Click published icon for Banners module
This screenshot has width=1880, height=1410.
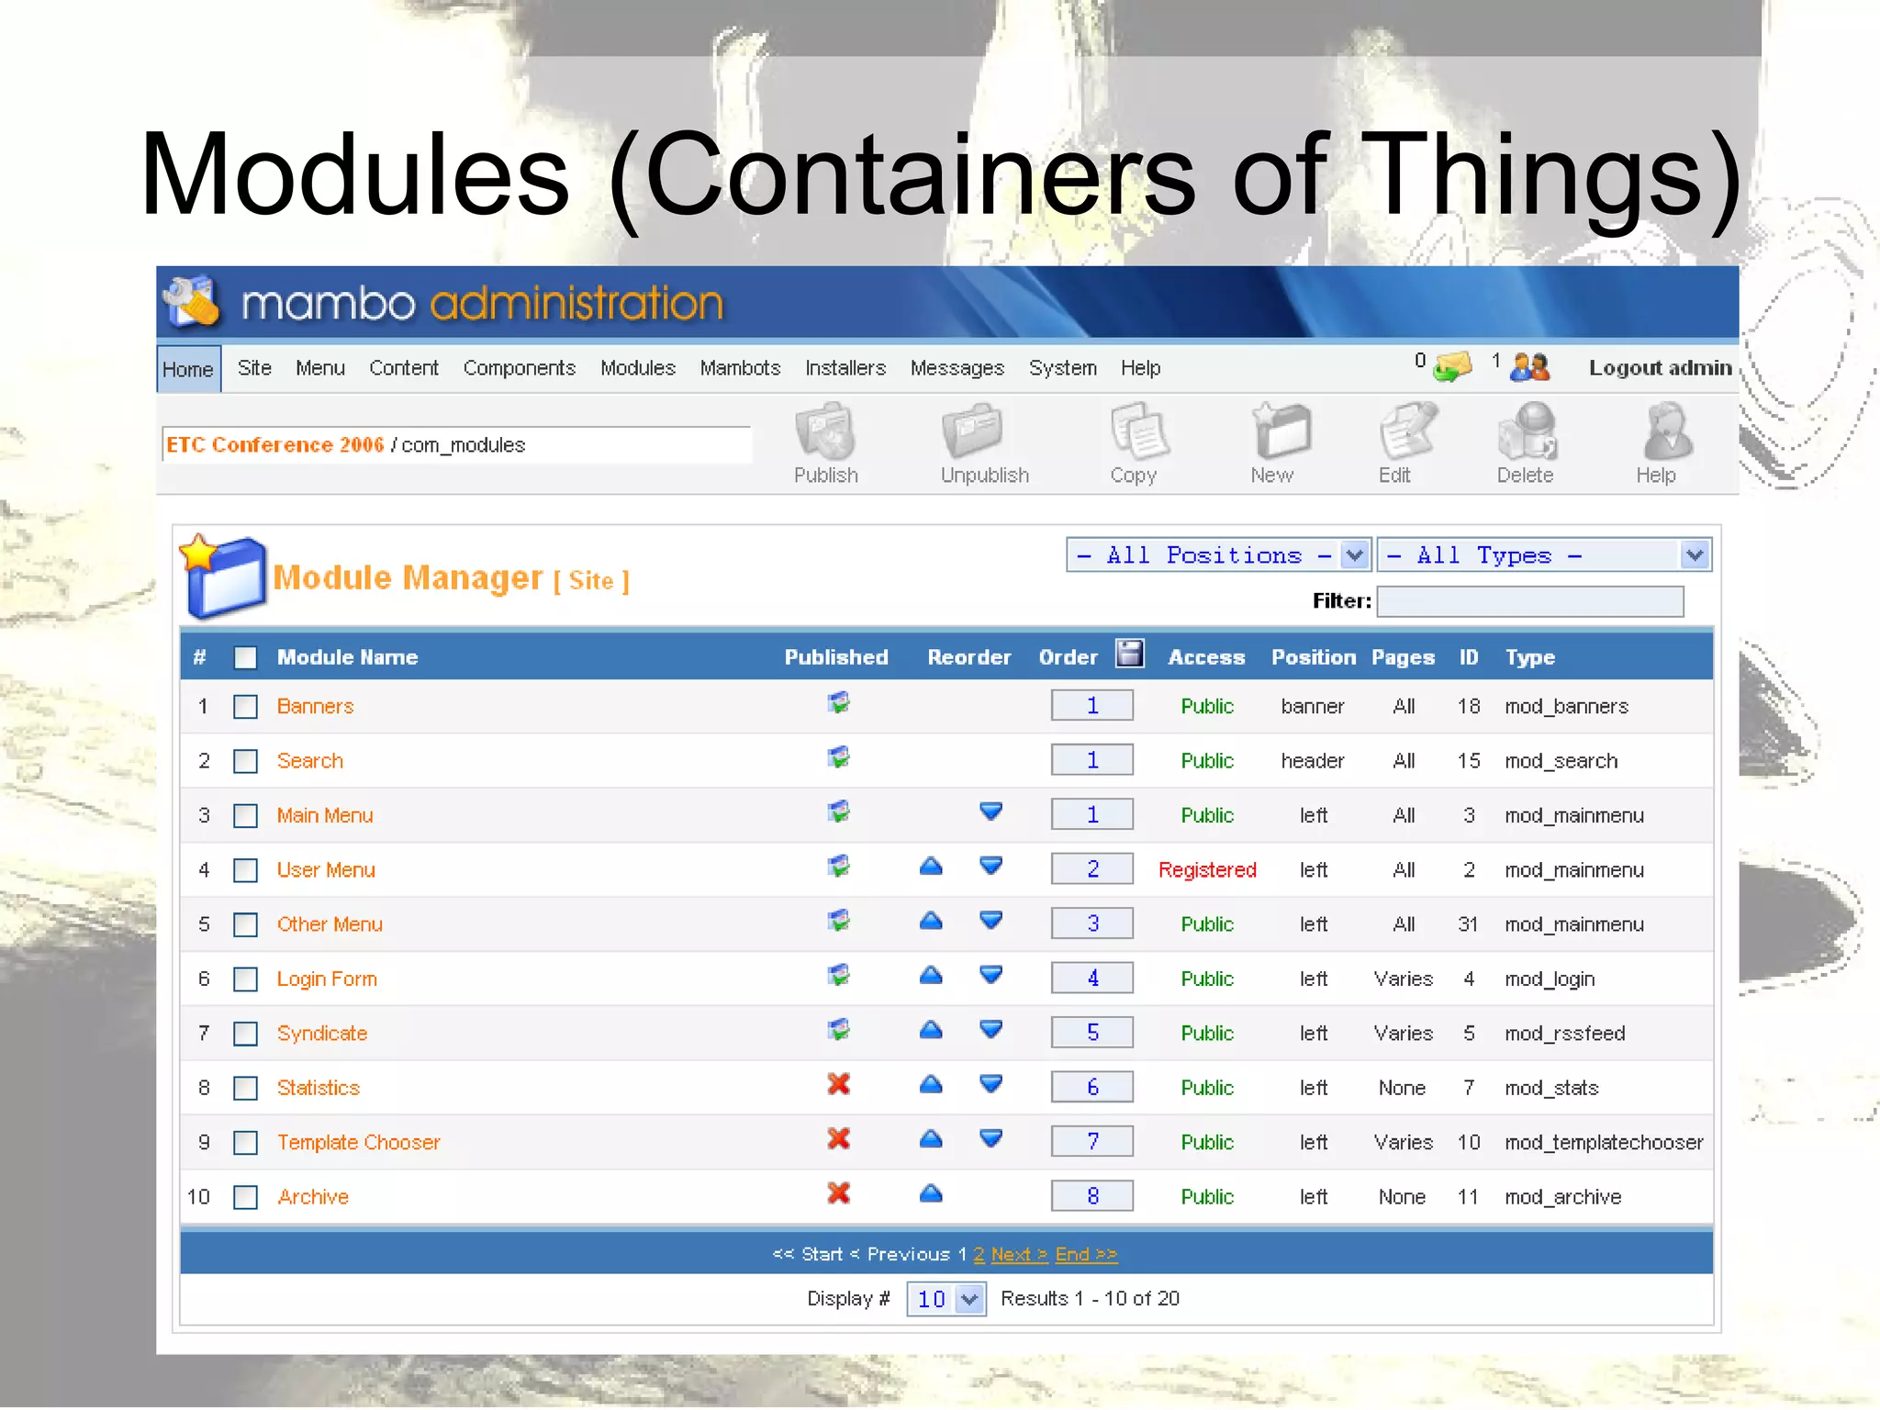(x=838, y=704)
